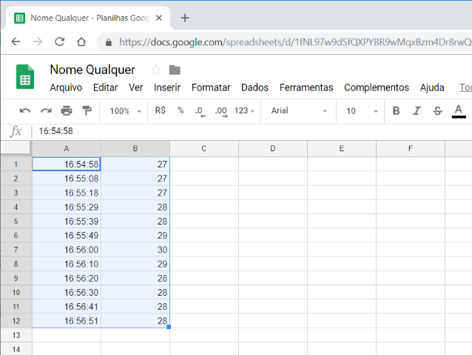Viewport: 472px width, 355px height.
Task: Select row 13 header
Action: [16, 335]
